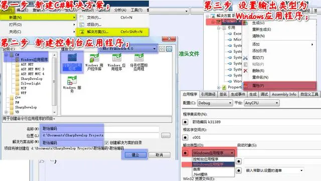Click the clipboard icon beside 粘贴(P)
This screenshot has width=321, height=181.
(x=245, y=64)
